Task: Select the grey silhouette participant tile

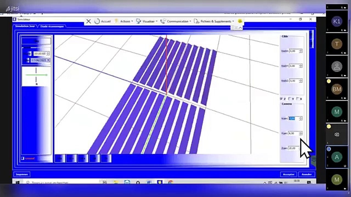Action: (x=336, y=66)
